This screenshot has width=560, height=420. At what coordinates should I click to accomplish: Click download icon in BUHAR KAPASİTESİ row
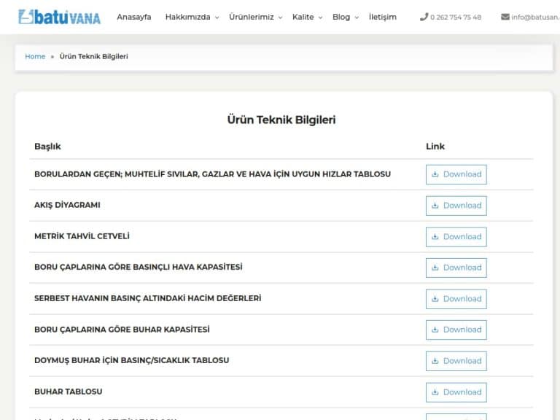[435, 330]
